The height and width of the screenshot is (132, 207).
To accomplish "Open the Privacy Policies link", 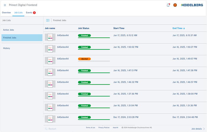I will pyautogui.click(x=104, y=128).
